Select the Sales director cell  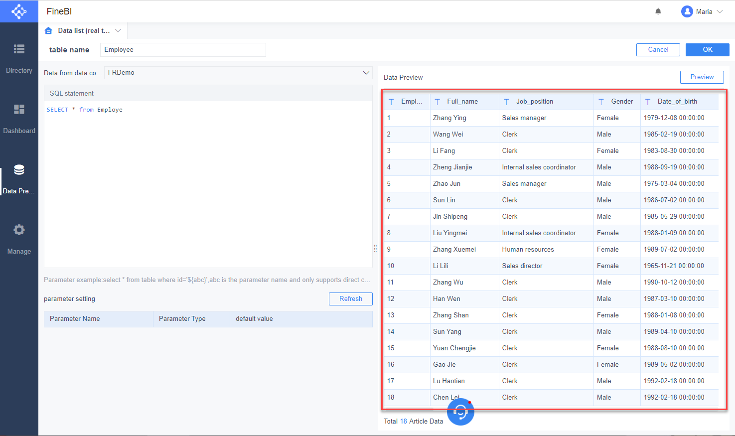(x=546, y=266)
